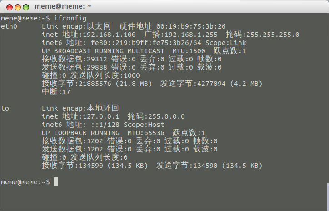Click the IP address 192.168.1.100
Viewport: 329px width, 211px height.
[110, 35]
